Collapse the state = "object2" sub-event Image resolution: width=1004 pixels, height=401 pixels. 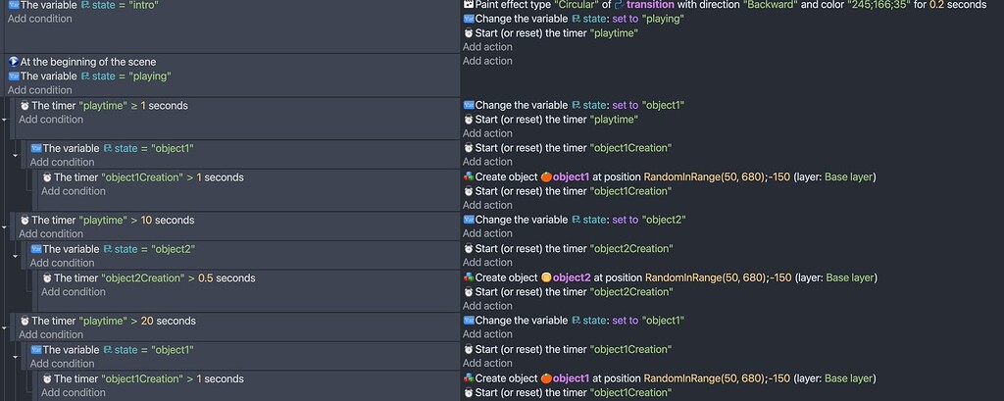[16, 256]
